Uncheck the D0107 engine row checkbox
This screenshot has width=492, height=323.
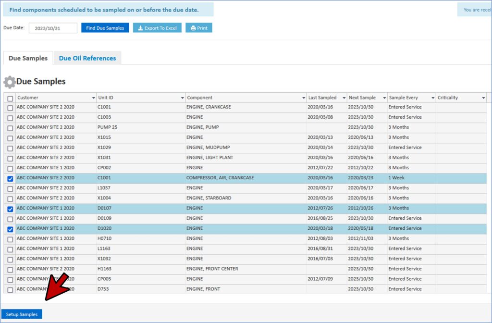point(10,209)
